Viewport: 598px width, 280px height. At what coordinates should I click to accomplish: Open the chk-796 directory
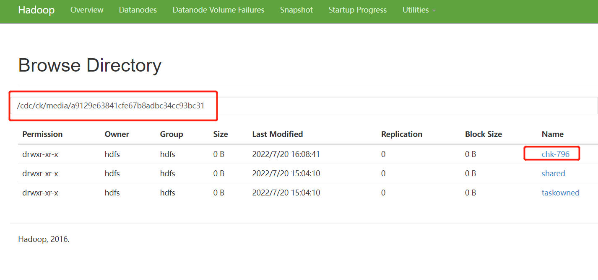[x=556, y=154]
